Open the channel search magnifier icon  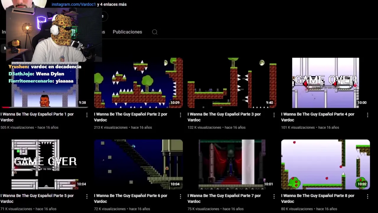155,32
